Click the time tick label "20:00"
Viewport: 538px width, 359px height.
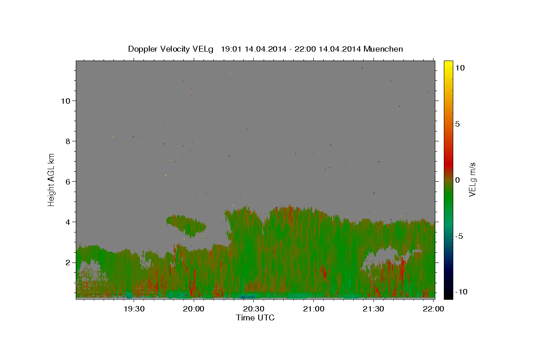[x=194, y=309]
